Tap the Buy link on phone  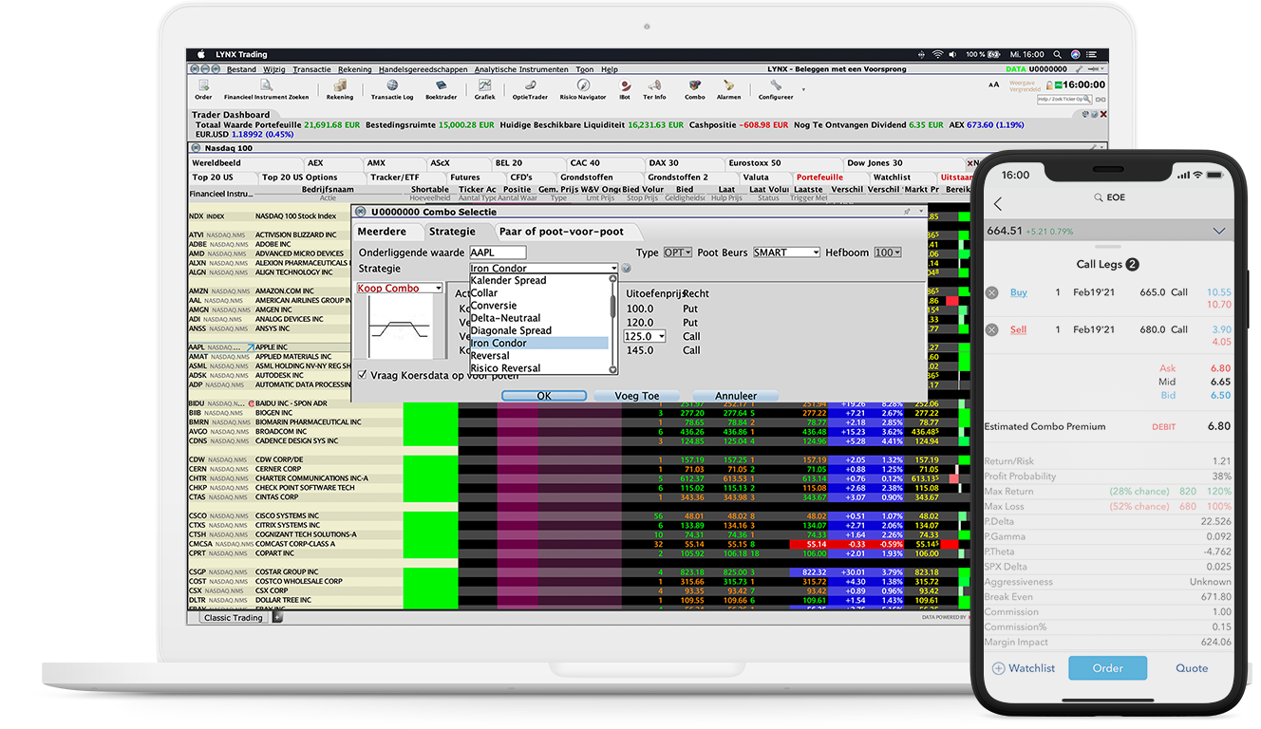pos(1019,292)
